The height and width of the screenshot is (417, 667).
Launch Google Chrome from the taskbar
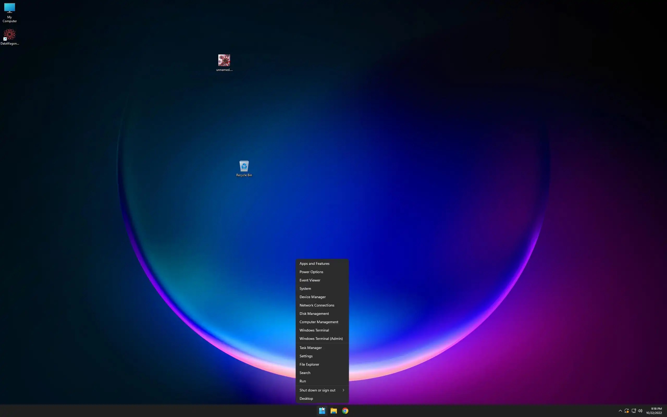coord(345,411)
